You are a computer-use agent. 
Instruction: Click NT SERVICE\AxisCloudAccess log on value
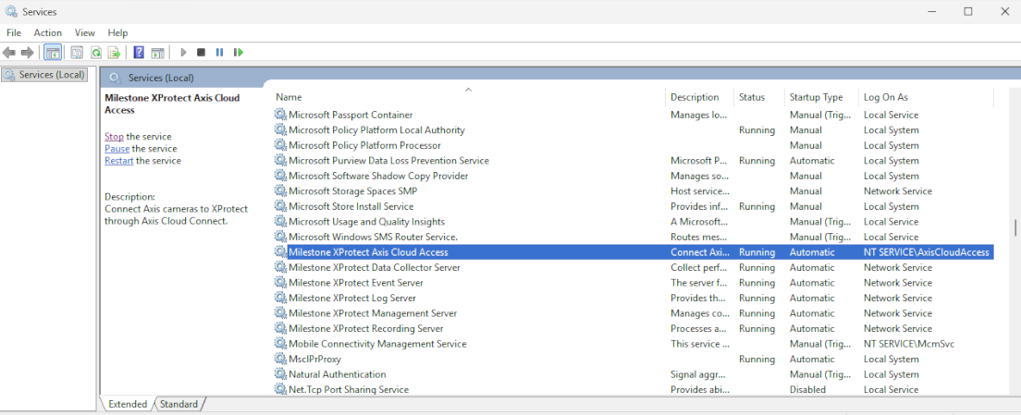tap(926, 252)
